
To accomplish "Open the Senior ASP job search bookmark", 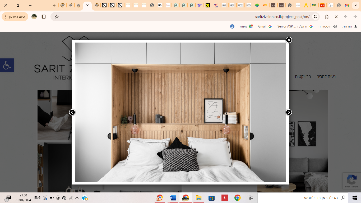I will point(295,26).
